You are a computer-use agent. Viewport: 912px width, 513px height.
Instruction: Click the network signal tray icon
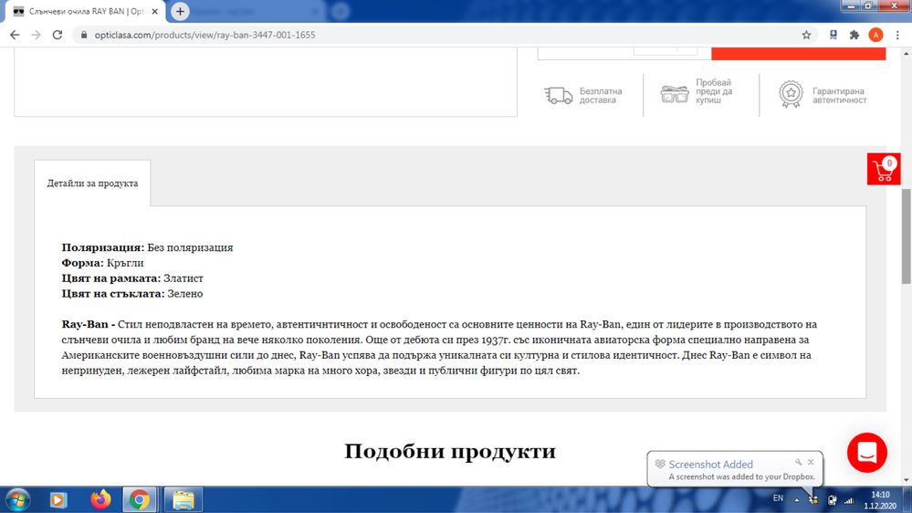click(x=849, y=499)
